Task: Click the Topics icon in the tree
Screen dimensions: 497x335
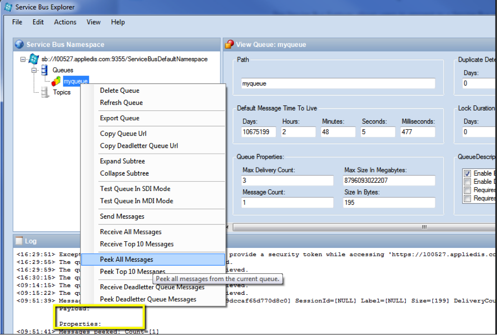Action: click(45, 92)
